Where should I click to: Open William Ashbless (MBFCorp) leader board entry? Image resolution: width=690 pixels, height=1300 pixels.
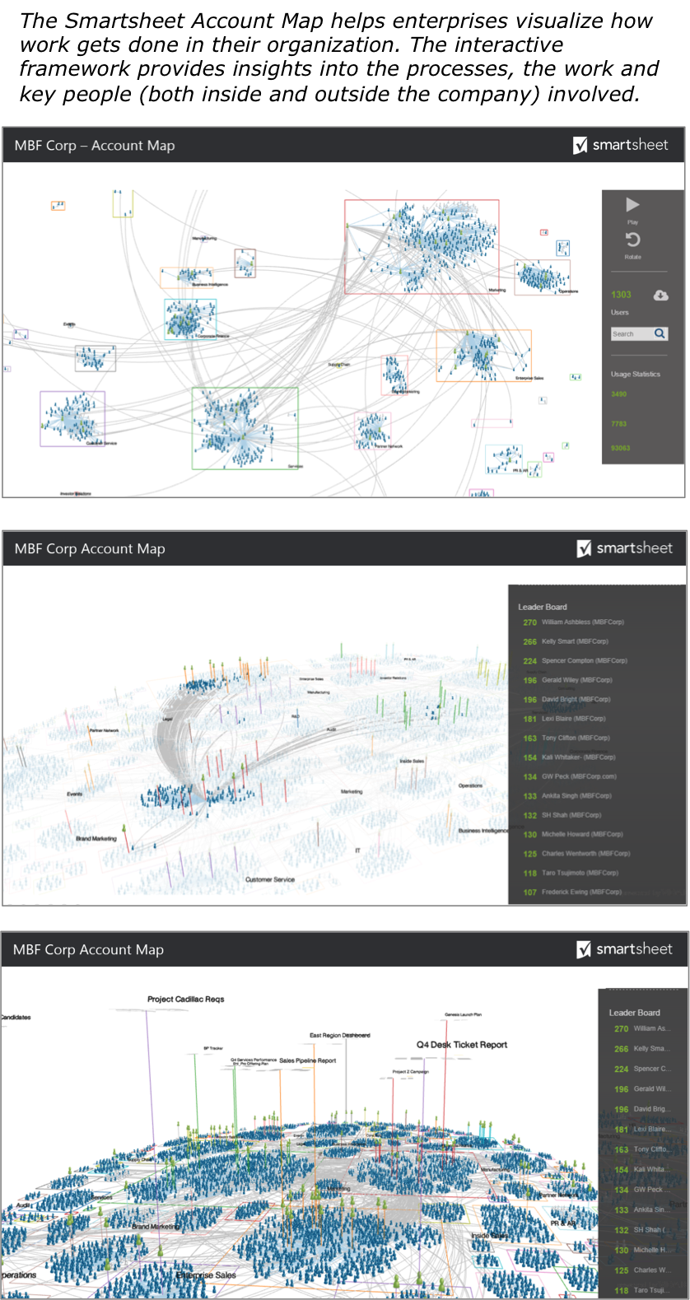(x=573, y=622)
